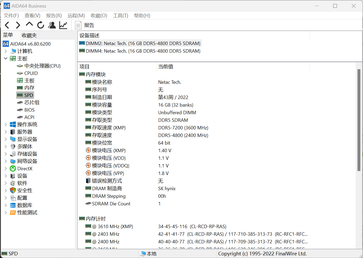Expand the 计算机 tree node

coord(6,51)
